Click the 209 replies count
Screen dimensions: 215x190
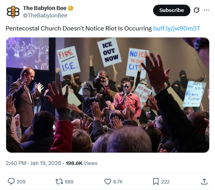tap(21, 182)
